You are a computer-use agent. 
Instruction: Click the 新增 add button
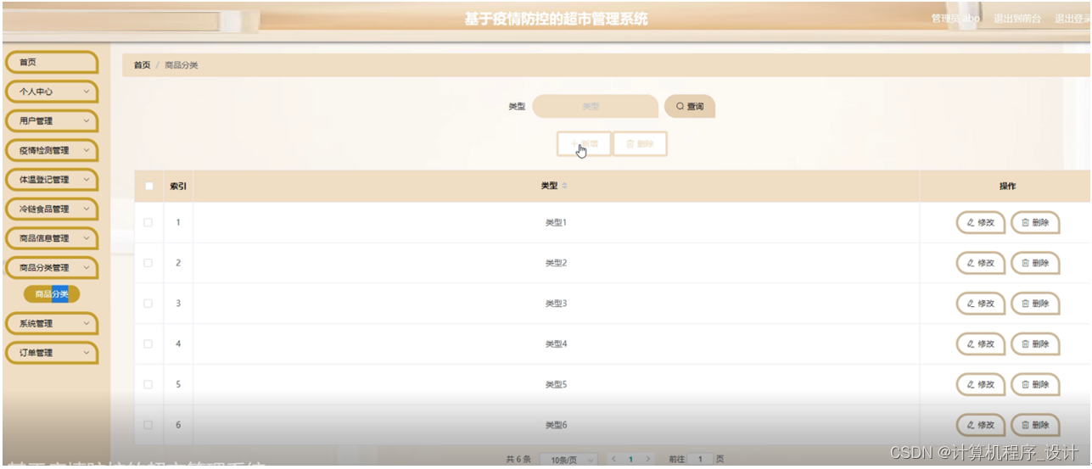pyautogui.click(x=584, y=144)
